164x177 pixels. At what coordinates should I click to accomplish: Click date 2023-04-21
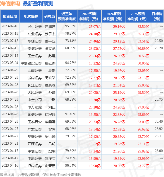pos(10,143)
